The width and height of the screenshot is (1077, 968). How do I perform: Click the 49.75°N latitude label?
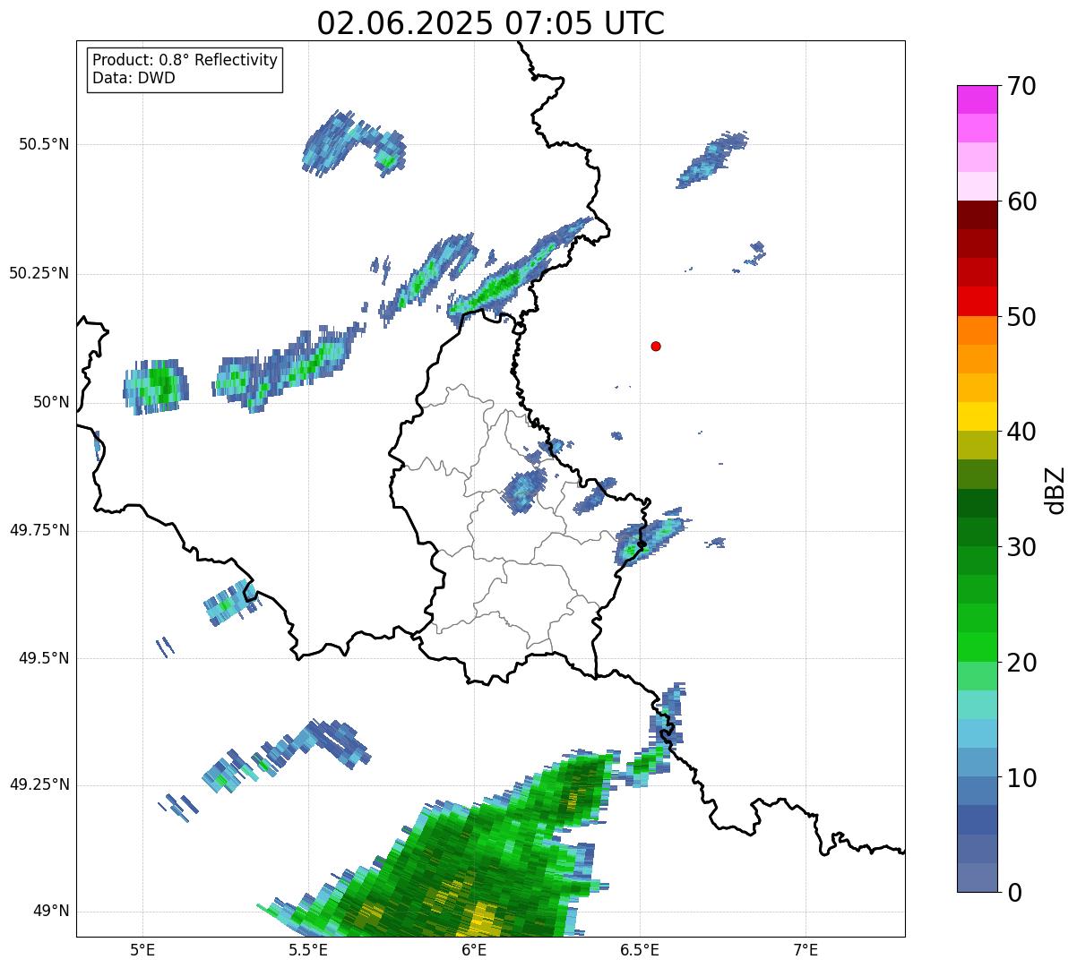pos(39,530)
